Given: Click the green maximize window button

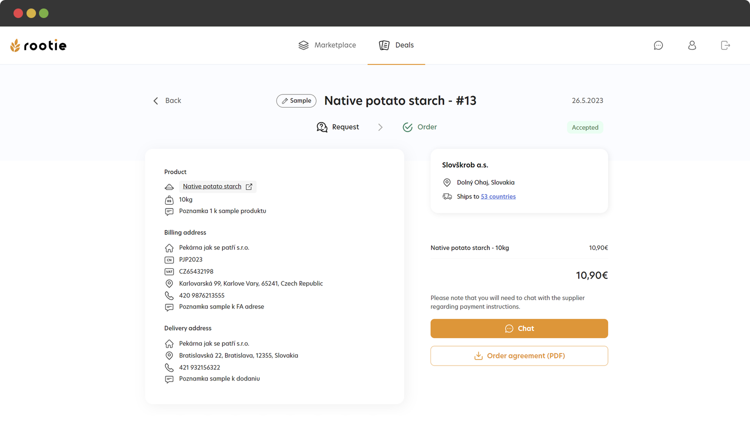Looking at the screenshot, I should click(44, 13).
